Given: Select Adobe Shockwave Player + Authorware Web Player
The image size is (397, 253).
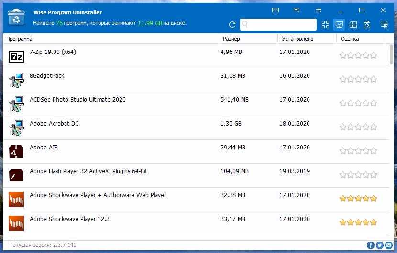Looking at the screenshot, I should (196, 199).
